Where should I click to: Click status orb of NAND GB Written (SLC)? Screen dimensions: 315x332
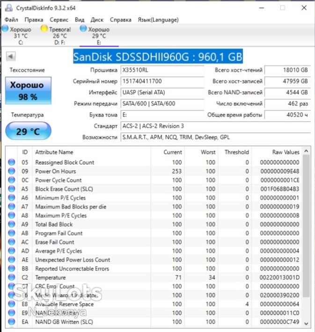[11, 322]
